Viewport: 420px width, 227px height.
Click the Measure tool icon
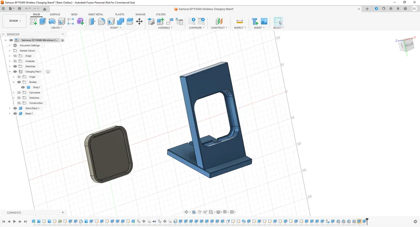pyautogui.click(x=240, y=21)
